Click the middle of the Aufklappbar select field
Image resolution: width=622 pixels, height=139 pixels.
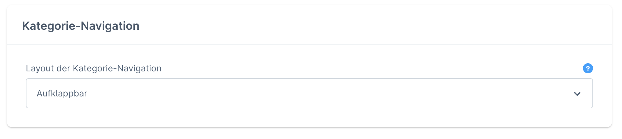click(x=309, y=93)
